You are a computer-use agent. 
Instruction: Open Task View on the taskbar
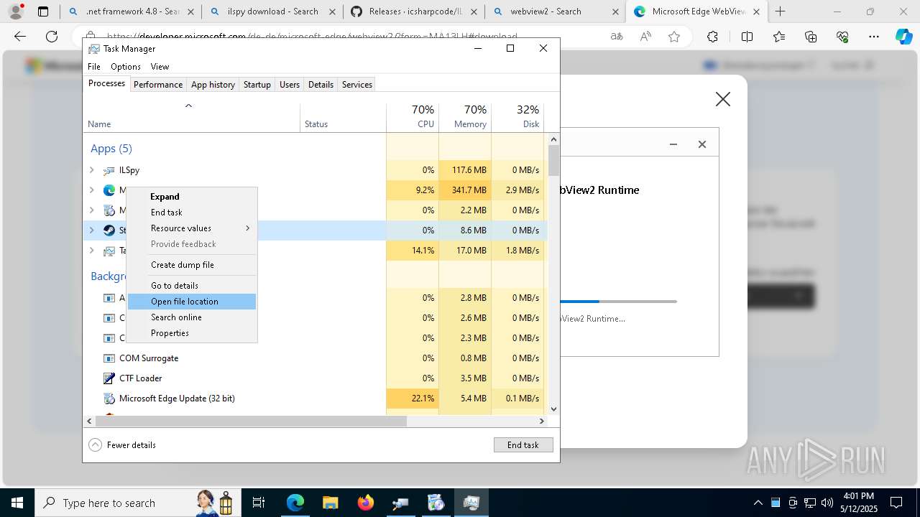tap(259, 503)
